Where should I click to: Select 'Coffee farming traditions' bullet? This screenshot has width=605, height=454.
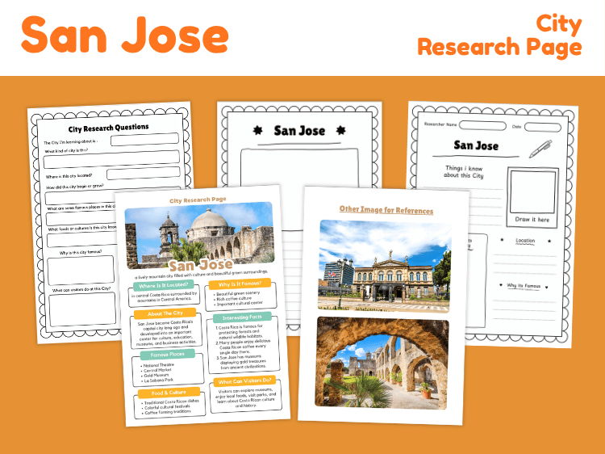click(168, 412)
